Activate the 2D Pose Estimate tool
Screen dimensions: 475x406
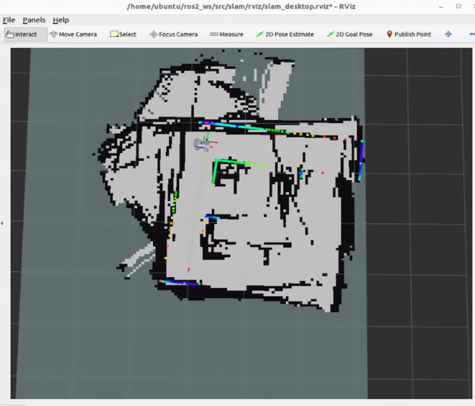(x=285, y=34)
